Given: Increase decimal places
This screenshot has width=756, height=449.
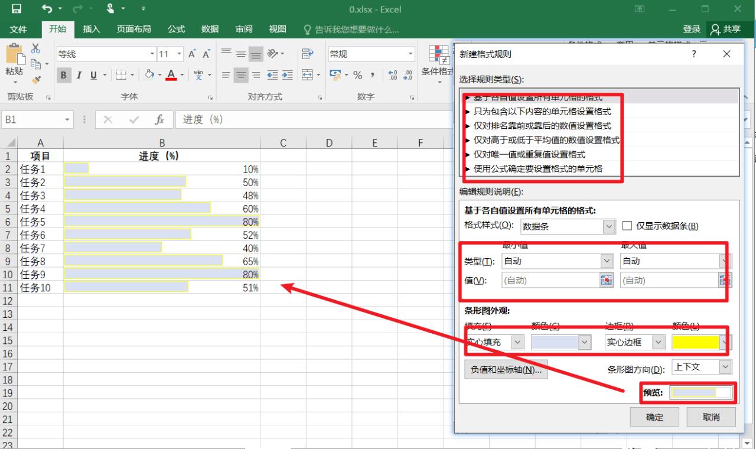Looking at the screenshot, I should [x=392, y=75].
